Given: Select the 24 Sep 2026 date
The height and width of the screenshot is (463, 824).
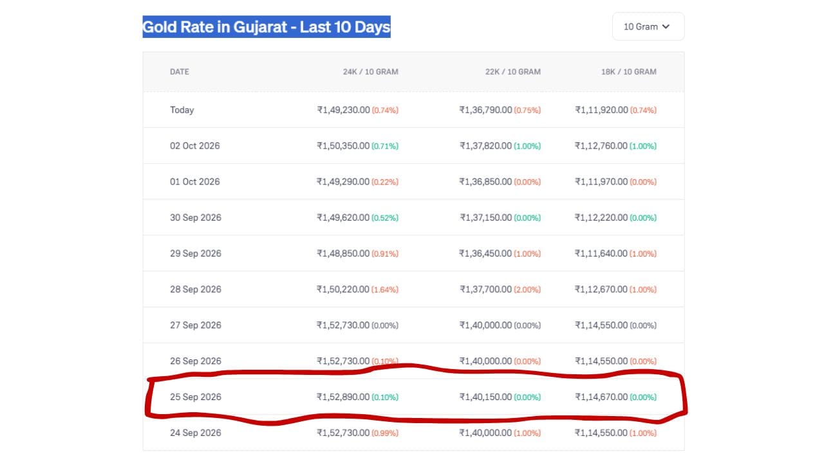Looking at the screenshot, I should tap(196, 433).
